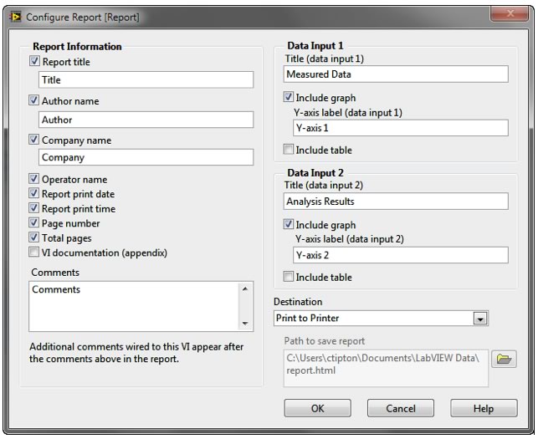Enable Include table for Data Input 1
The width and height of the screenshot is (538, 439).
289,151
